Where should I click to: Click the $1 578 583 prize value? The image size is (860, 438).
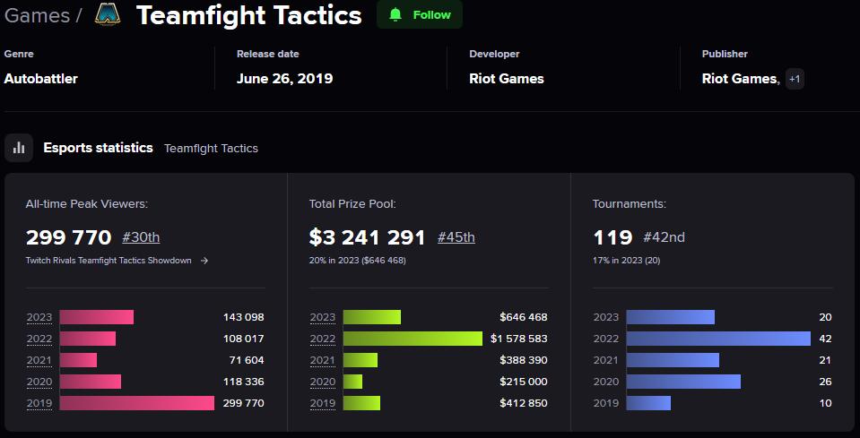(x=519, y=339)
